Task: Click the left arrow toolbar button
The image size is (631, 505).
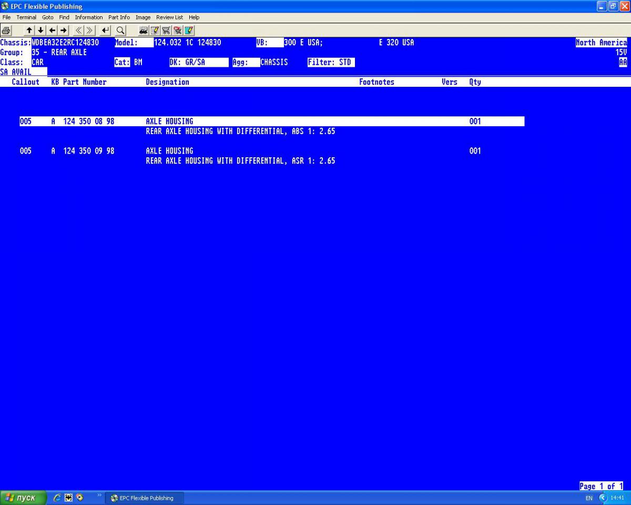Action: pyautogui.click(x=52, y=31)
